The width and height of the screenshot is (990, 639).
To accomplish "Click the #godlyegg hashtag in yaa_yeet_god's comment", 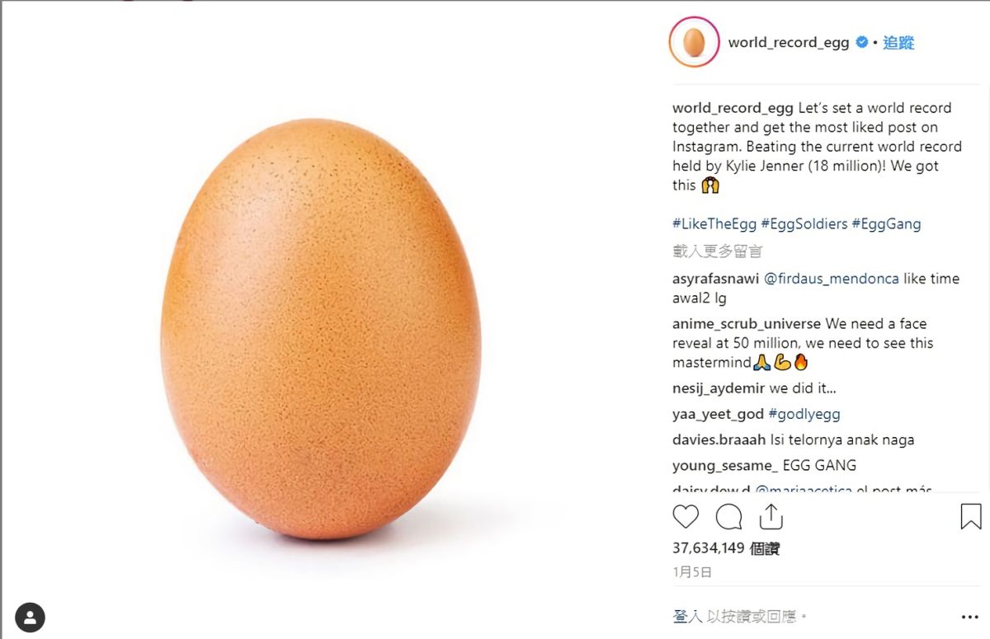I will tap(804, 414).
